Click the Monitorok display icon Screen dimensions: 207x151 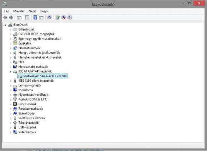click(15, 90)
